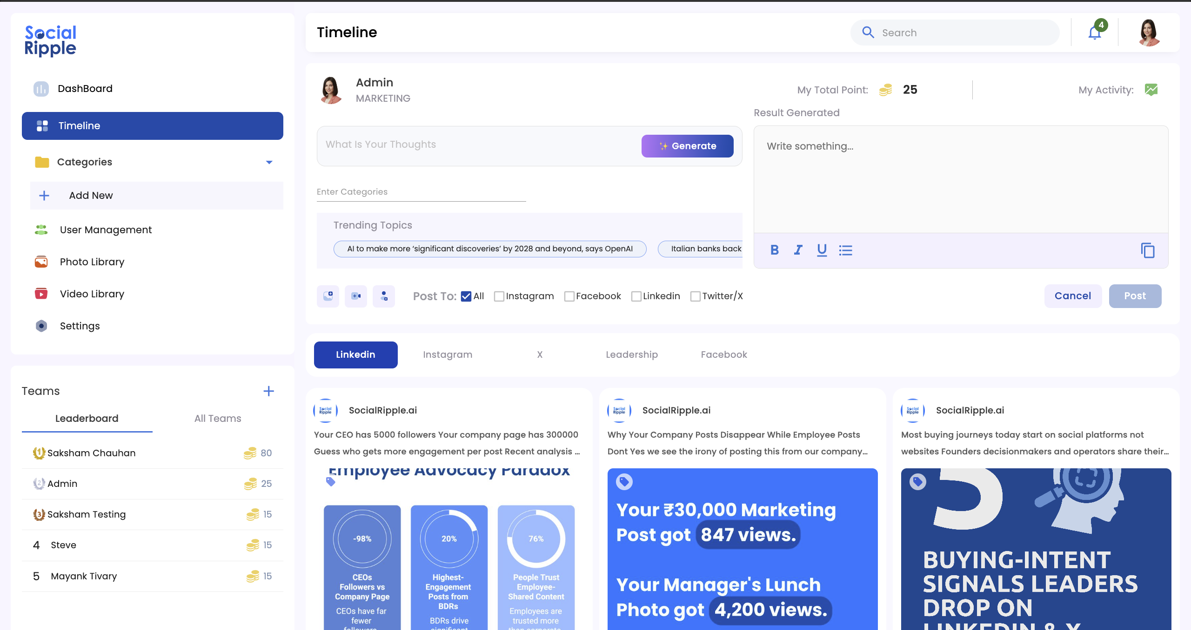Screen dimensions: 1191x630
Task: Enable the Instagram checkbox
Action: click(499, 296)
